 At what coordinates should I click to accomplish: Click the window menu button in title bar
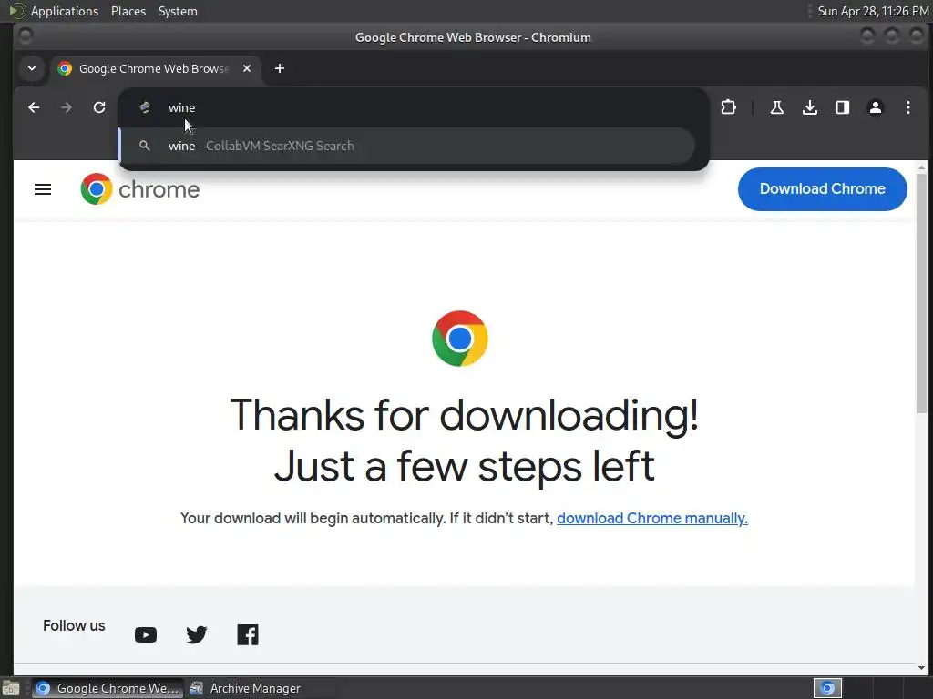tap(25, 36)
